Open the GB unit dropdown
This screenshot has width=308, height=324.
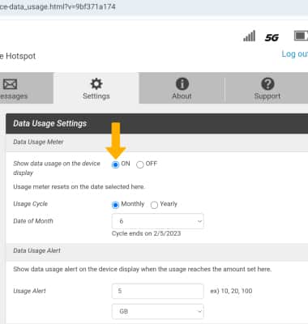(158, 311)
